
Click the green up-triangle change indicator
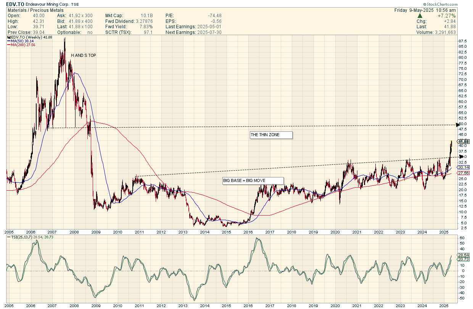(x=420, y=16)
